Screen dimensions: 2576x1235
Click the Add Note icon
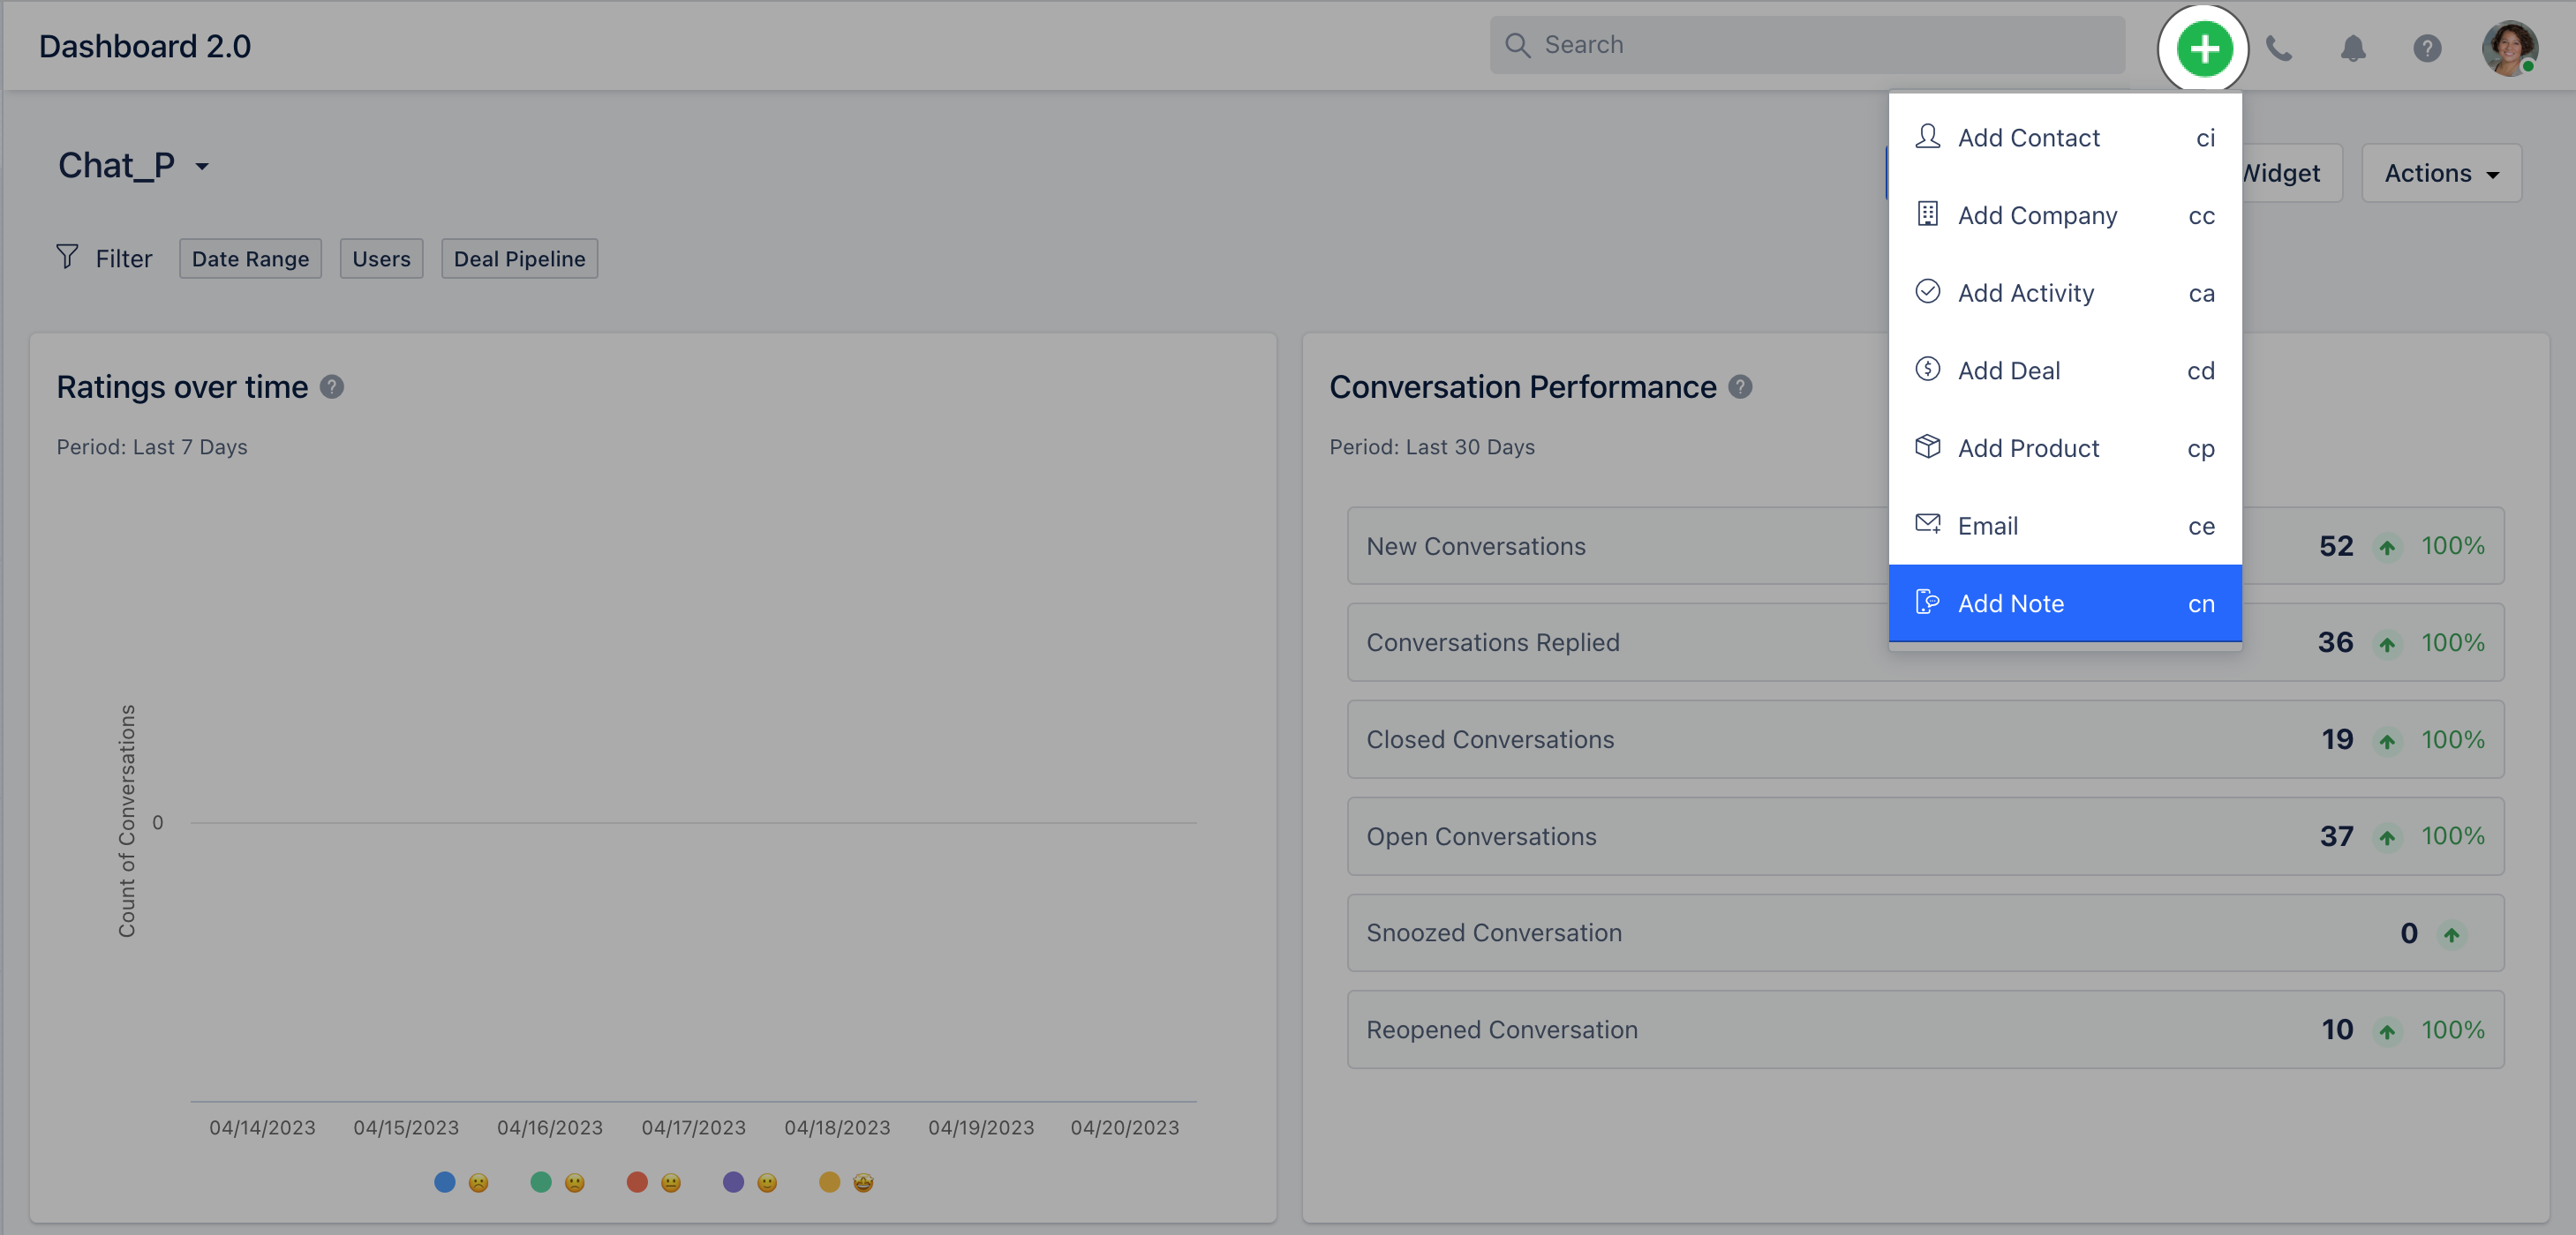[x=1927, y=602]
